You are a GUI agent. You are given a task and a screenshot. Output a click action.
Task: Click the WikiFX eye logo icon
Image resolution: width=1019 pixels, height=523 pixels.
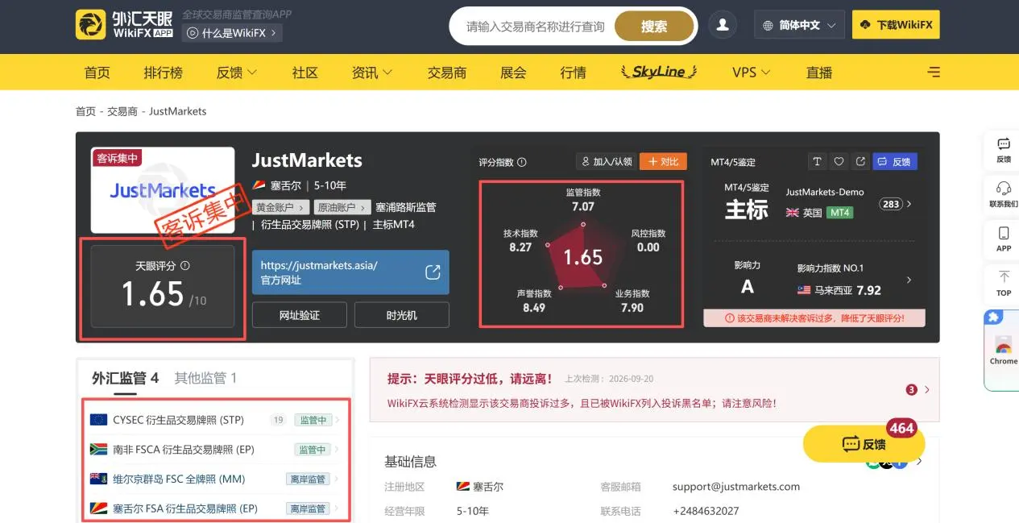pos(91,25)
